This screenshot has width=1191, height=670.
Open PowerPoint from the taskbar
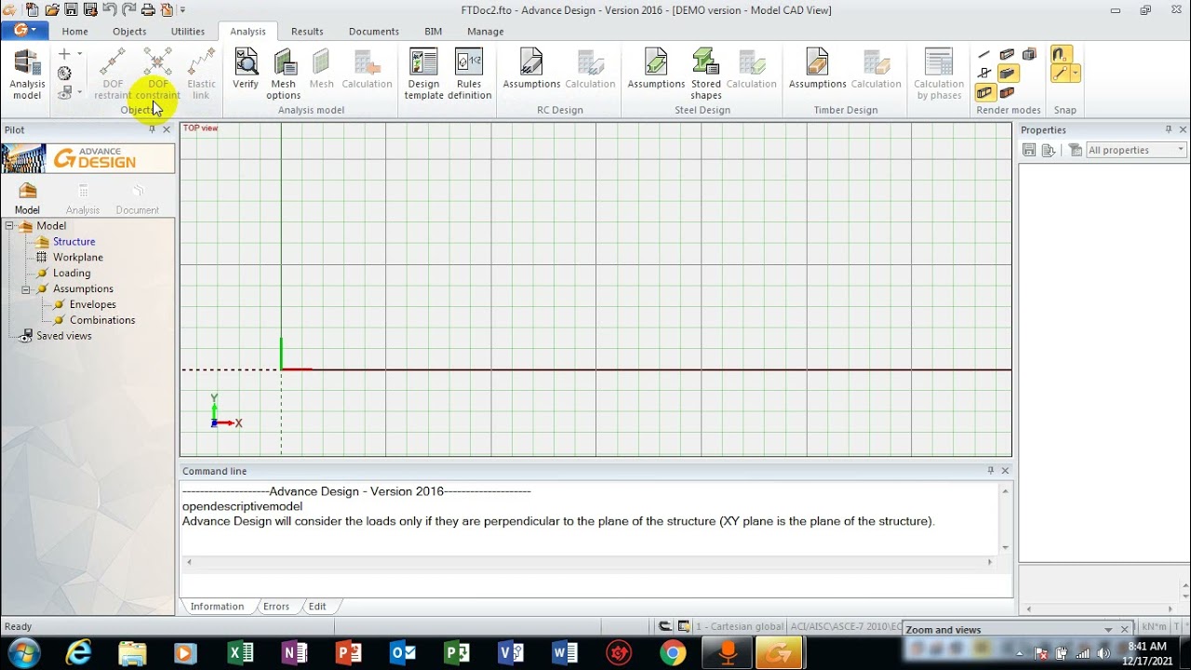(x=349, y=653)
